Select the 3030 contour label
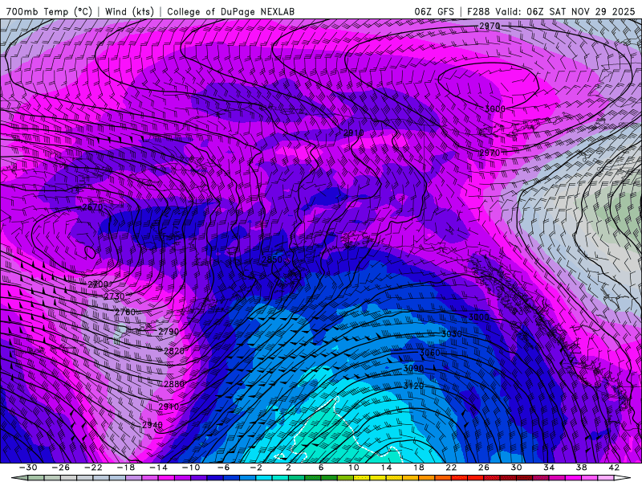The image size is (642, 482). tap(452, 334)
